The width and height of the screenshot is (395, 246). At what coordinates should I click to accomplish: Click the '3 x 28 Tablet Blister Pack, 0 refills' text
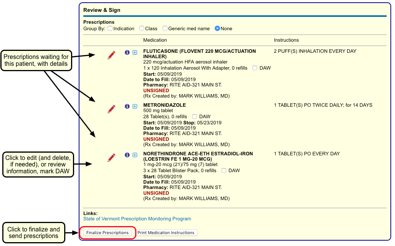coord(180,171)
